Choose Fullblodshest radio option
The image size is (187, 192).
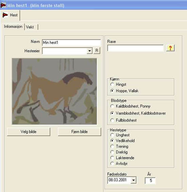coord(112,120)
